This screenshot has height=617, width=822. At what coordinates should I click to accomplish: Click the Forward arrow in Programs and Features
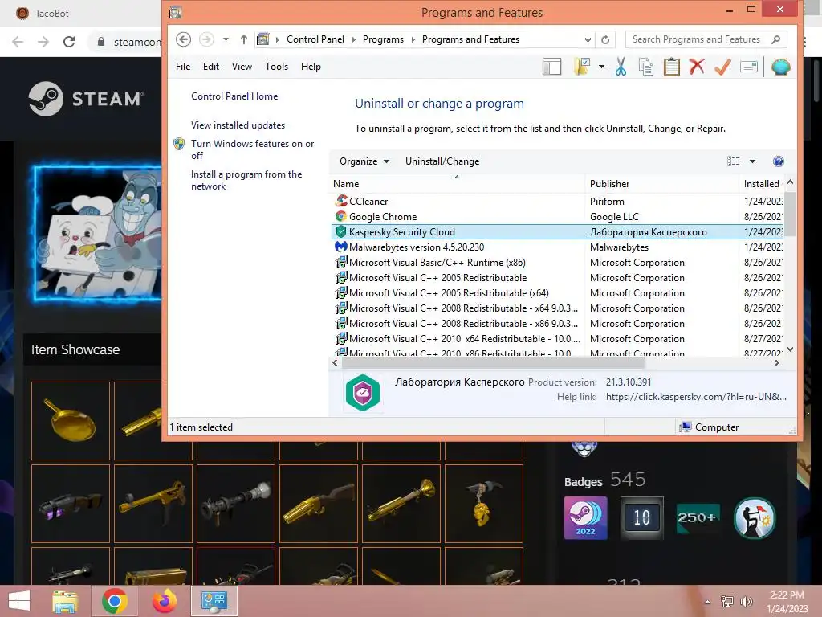point(206,39)
